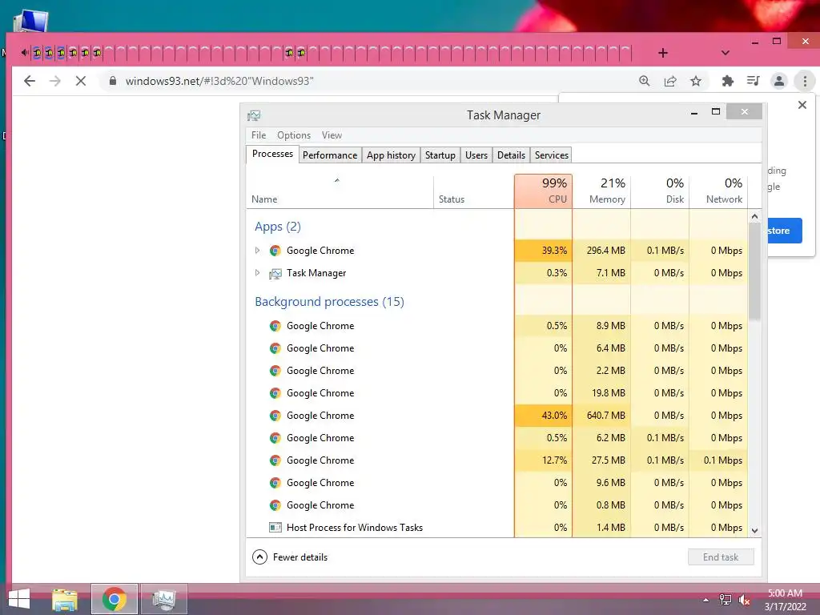
Task: Go back in Chrome browser
Action: pyautogui.click(x=30, y=81)
